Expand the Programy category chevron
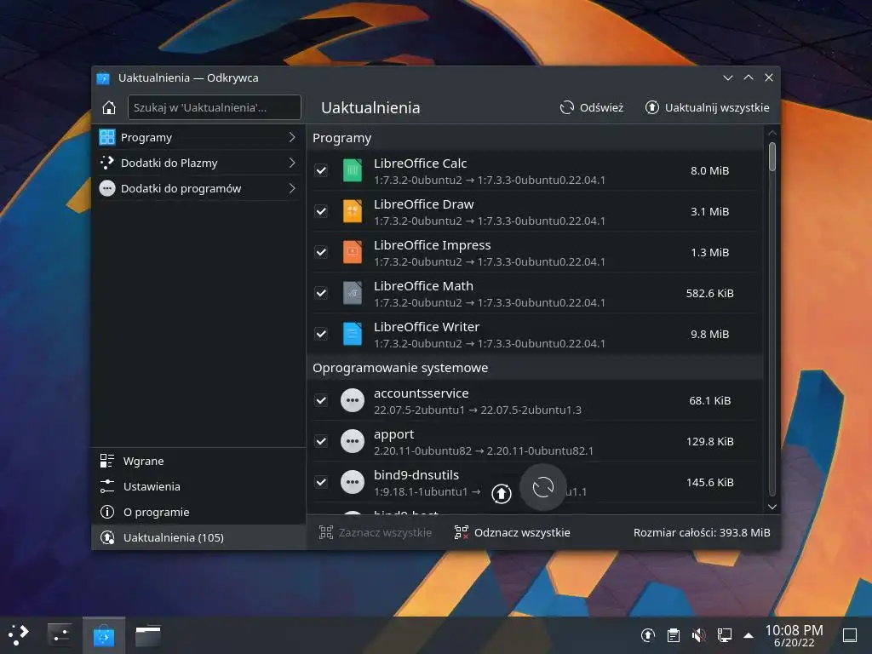Viewport: 872px width, 654px height. coord(292,137)
